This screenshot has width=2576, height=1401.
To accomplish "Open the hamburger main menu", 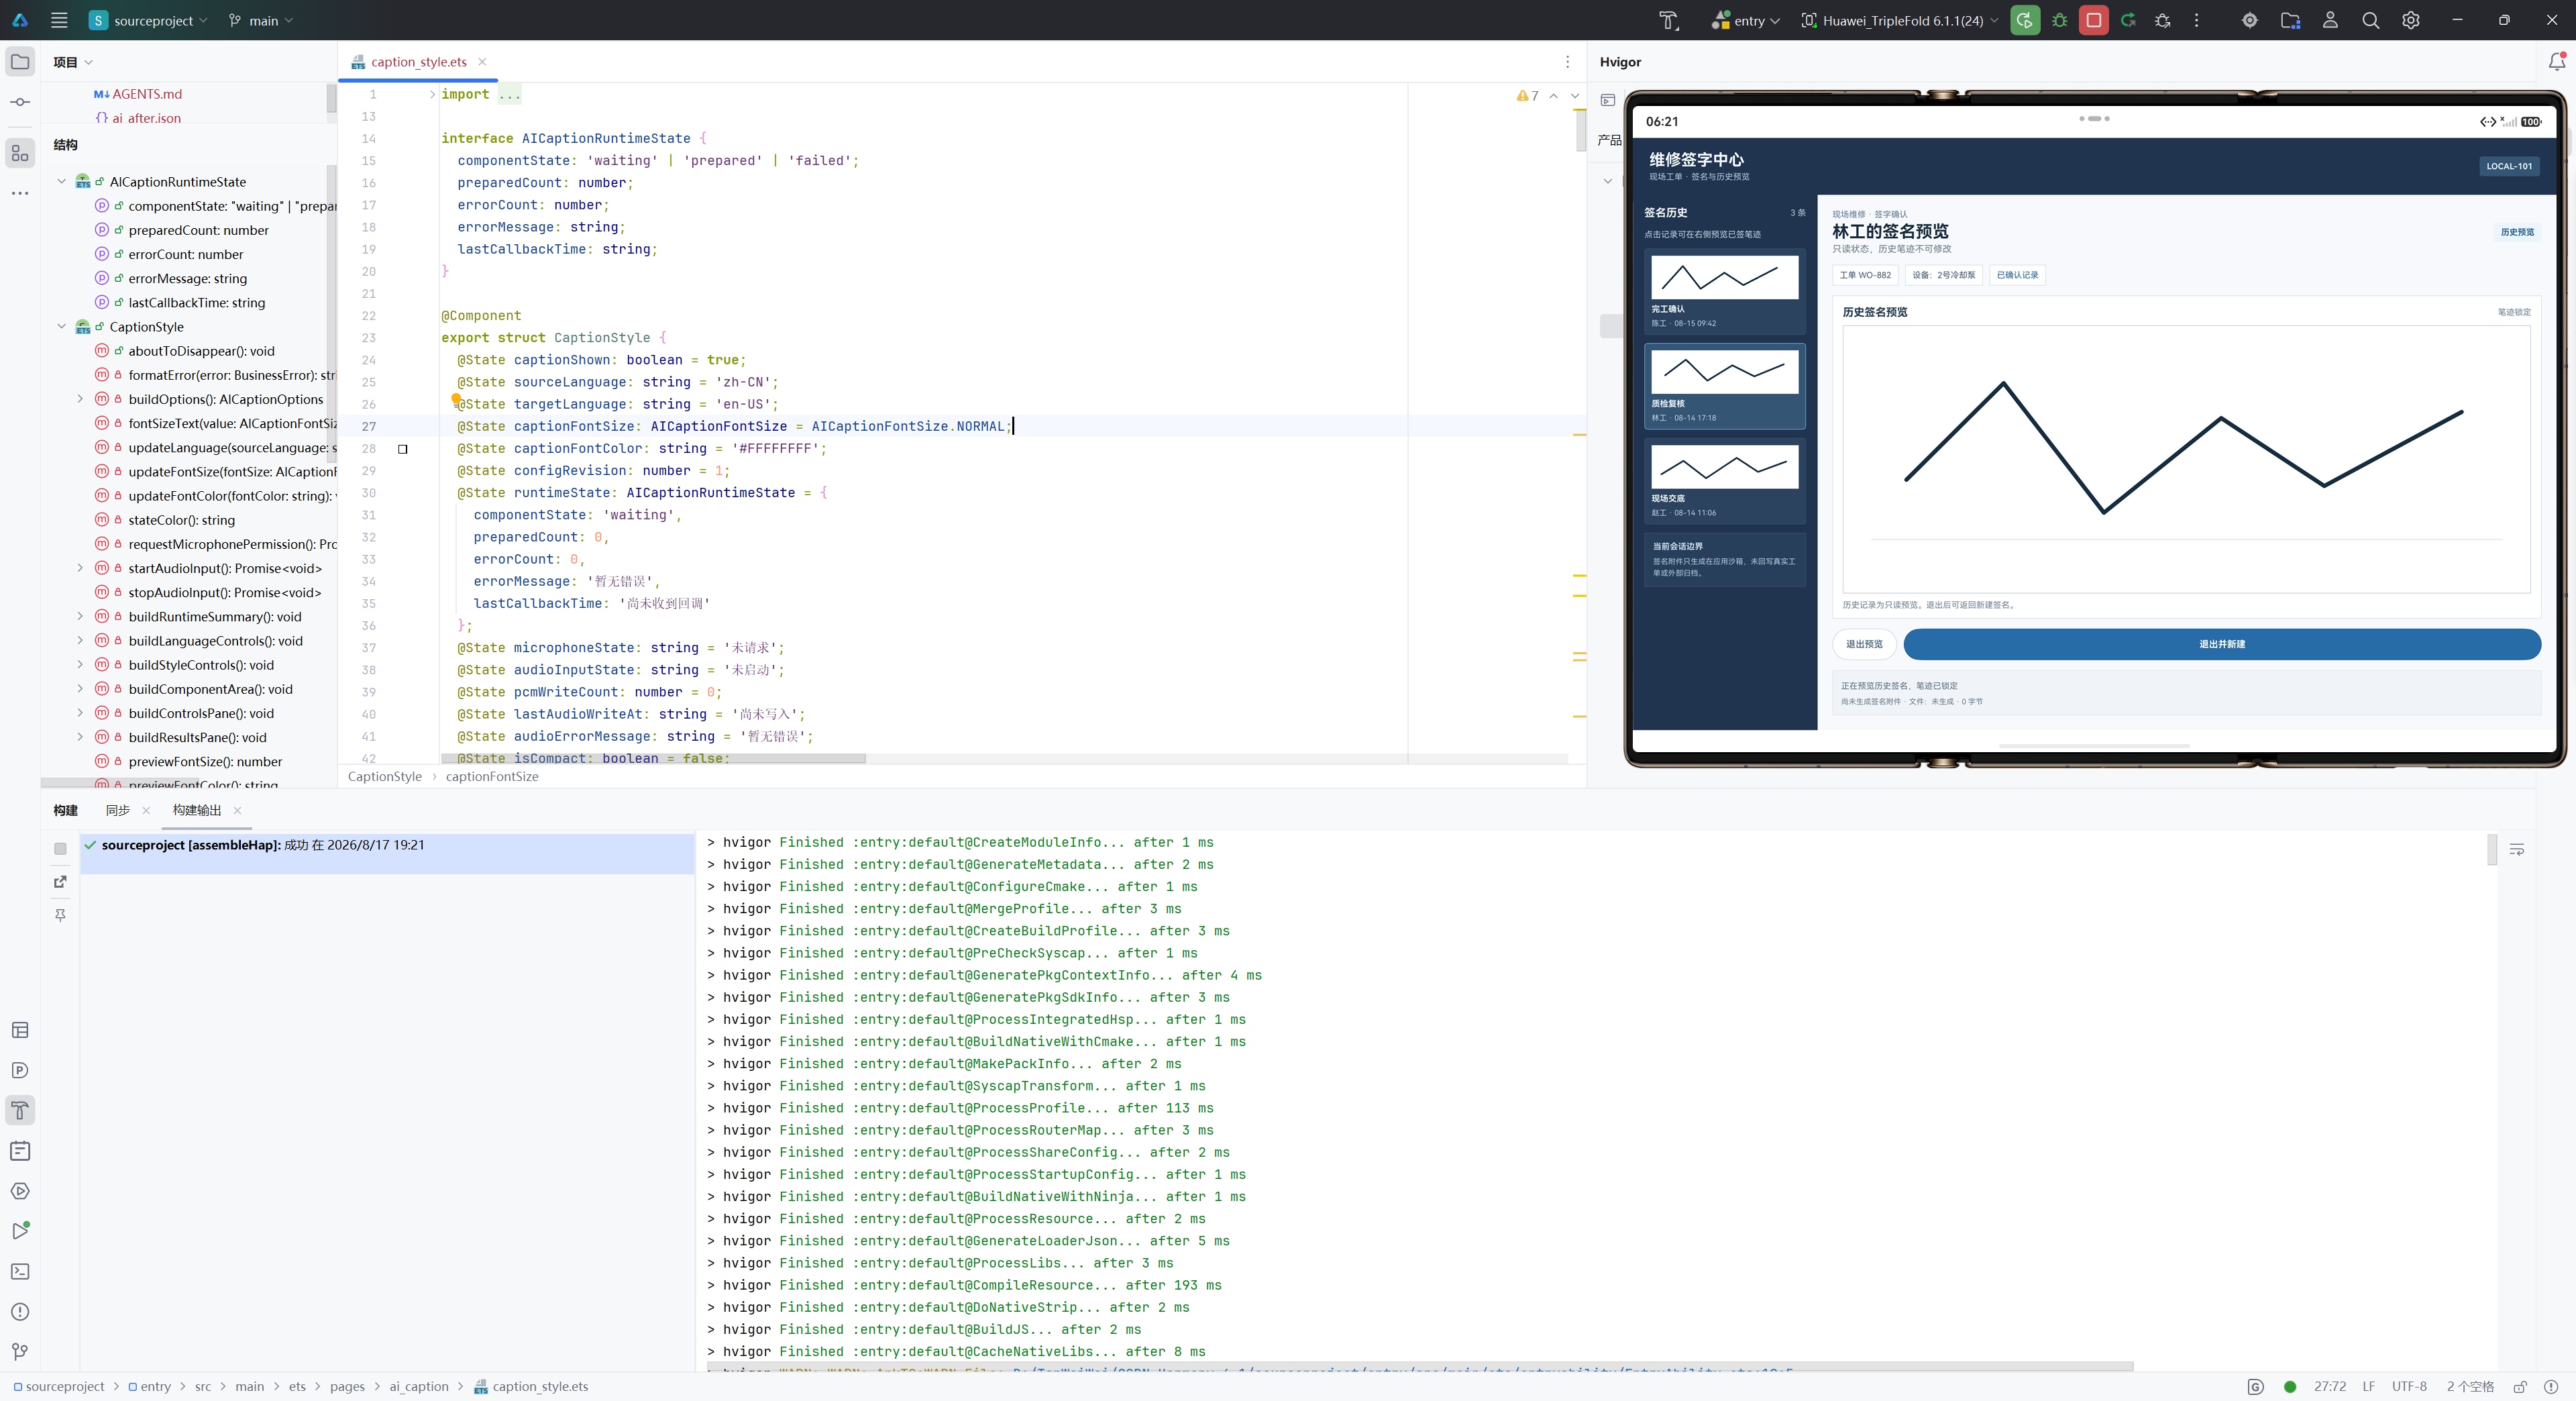I will pyautogui.click(x=59, y=20).
